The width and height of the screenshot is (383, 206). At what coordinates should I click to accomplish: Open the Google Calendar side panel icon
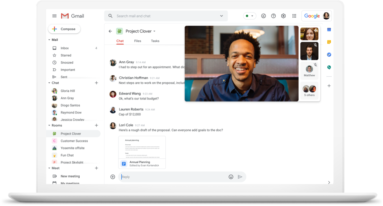(329, 30)
